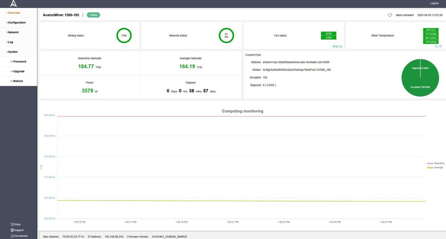Screen dimensions: 446x239
Task: Click the 3189 fan speed value
Action: click(329, 37)
